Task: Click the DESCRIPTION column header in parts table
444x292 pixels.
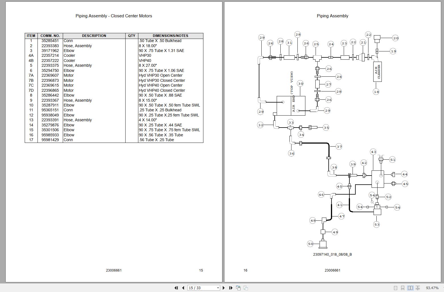Action: (94, 36)
